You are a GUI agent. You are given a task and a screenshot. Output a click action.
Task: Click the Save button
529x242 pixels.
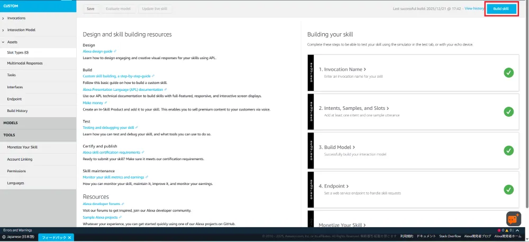(x=90, y=9)
